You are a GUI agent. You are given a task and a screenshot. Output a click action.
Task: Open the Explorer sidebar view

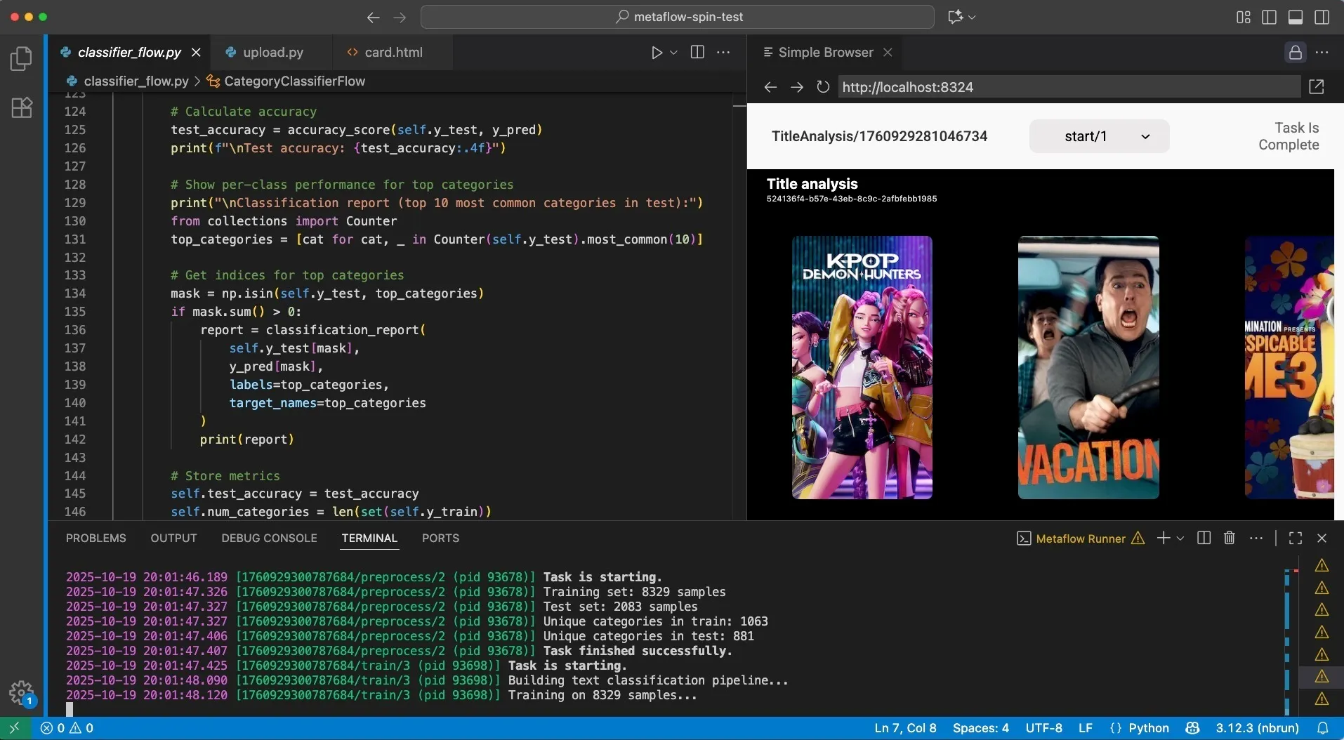21,59
